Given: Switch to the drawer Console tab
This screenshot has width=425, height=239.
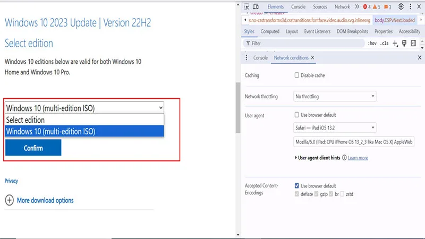Looking at the screenshot, I should point(260,58).
